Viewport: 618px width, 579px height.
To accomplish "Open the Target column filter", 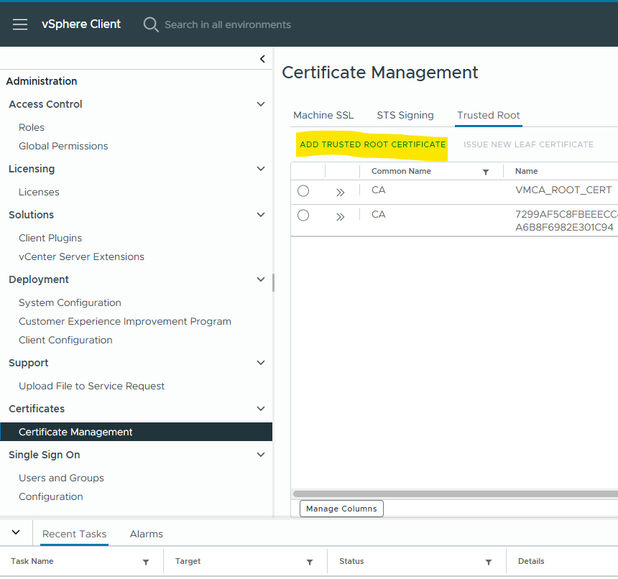I will click(309, 561).
